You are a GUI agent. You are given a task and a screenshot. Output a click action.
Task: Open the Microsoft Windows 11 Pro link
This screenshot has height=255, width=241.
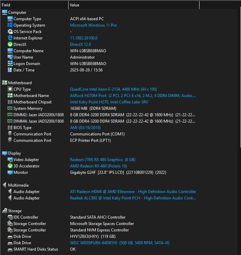(93, 25)
